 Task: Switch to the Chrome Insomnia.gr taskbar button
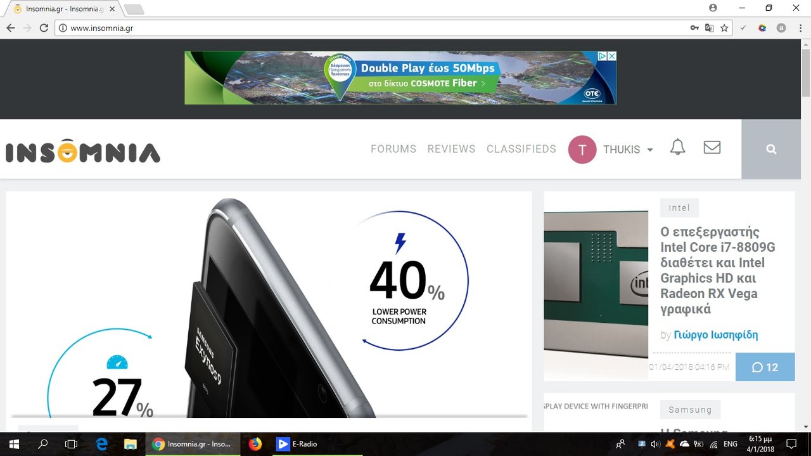click(x=193, y=444)
